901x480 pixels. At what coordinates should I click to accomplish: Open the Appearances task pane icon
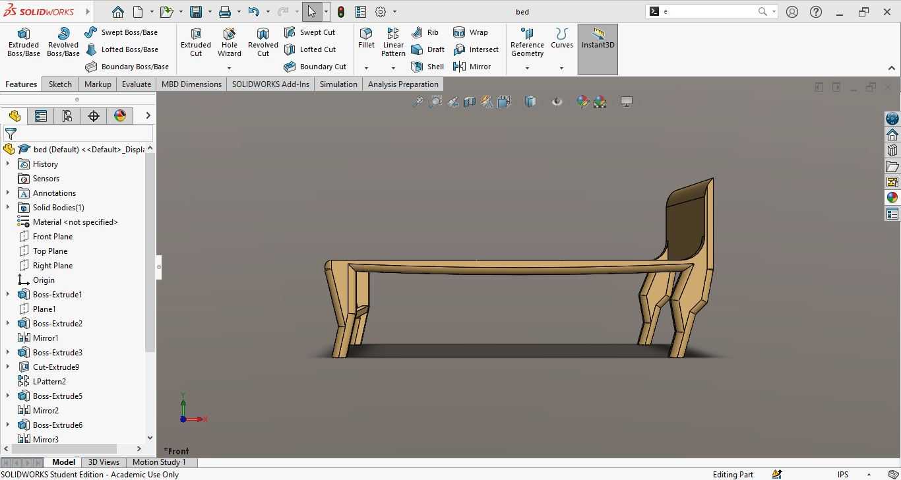(892, 198)
